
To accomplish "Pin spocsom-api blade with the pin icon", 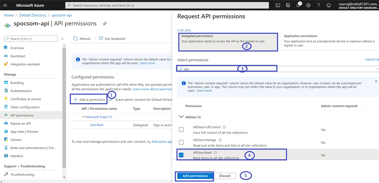I will (x=104, y=24).
